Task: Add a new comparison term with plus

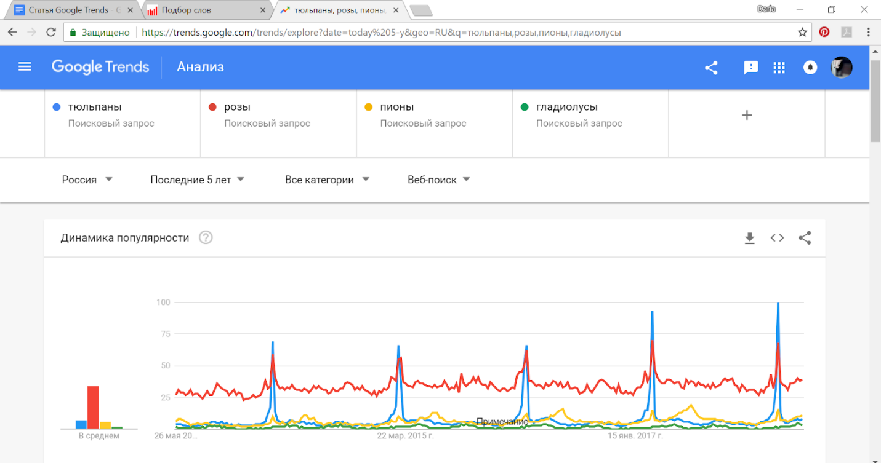Action: tap(747, 115)
